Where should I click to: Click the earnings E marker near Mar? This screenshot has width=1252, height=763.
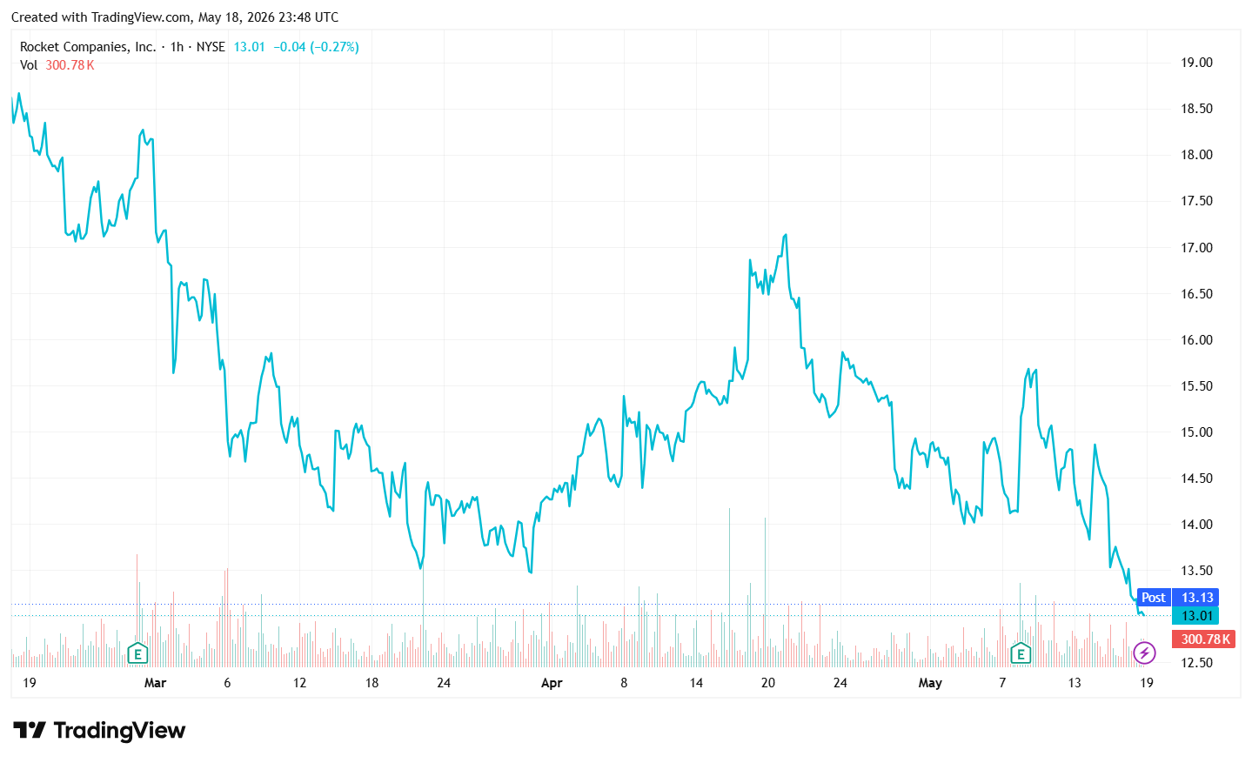(x=137, y=653)
